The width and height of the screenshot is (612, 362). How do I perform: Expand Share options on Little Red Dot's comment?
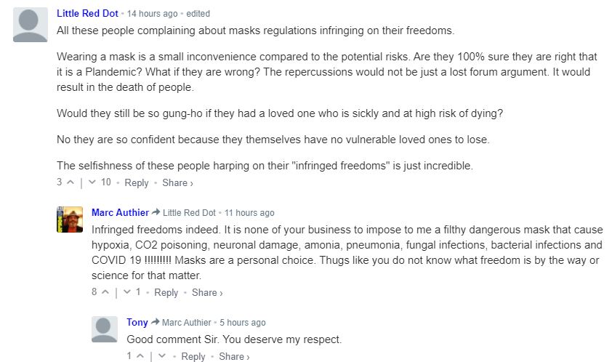point(177,182)
